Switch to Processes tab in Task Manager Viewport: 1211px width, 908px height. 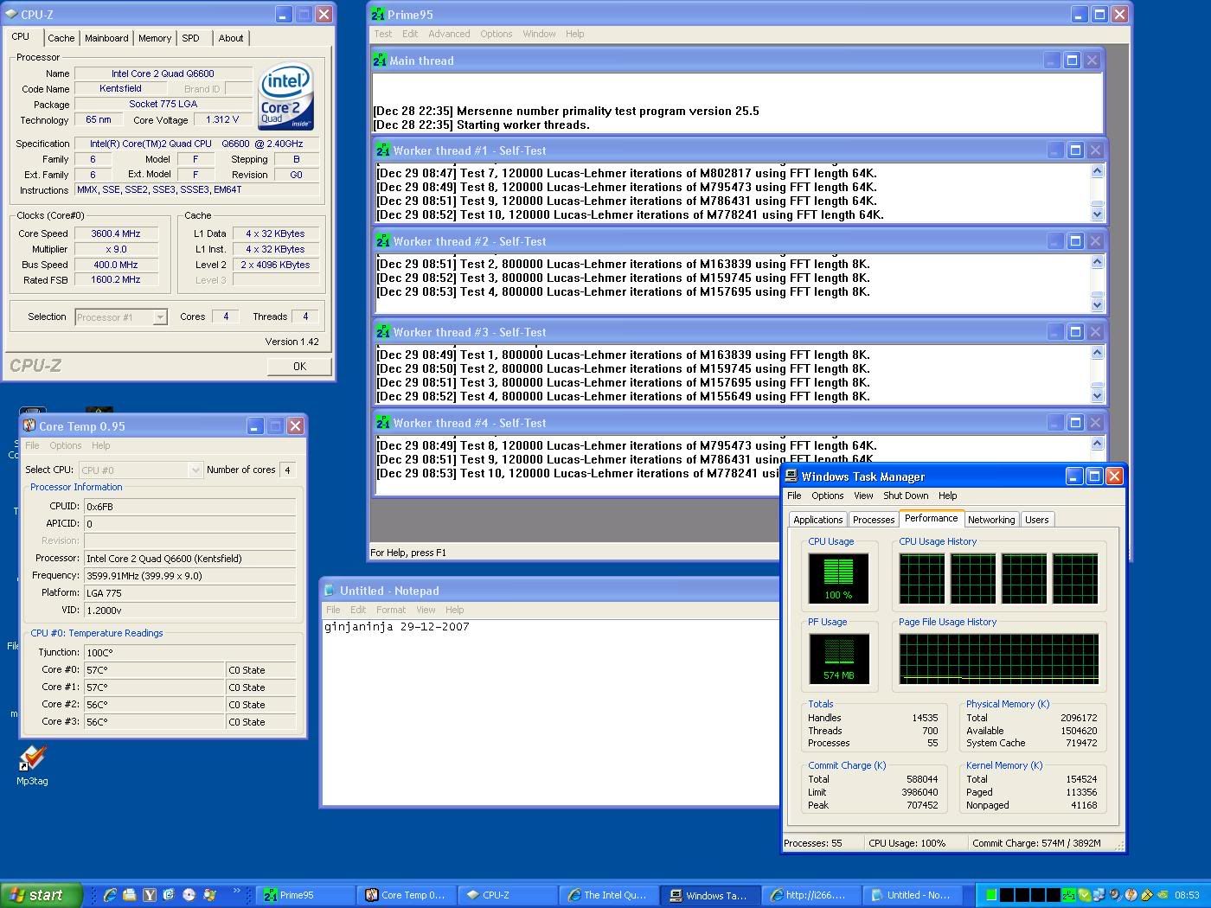coord(874,520)
